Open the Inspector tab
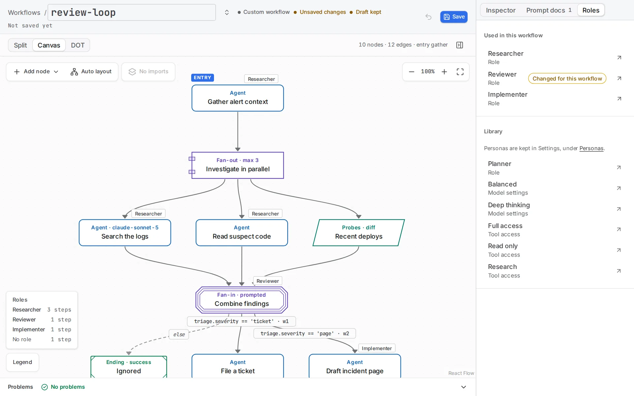 (501, 10)
